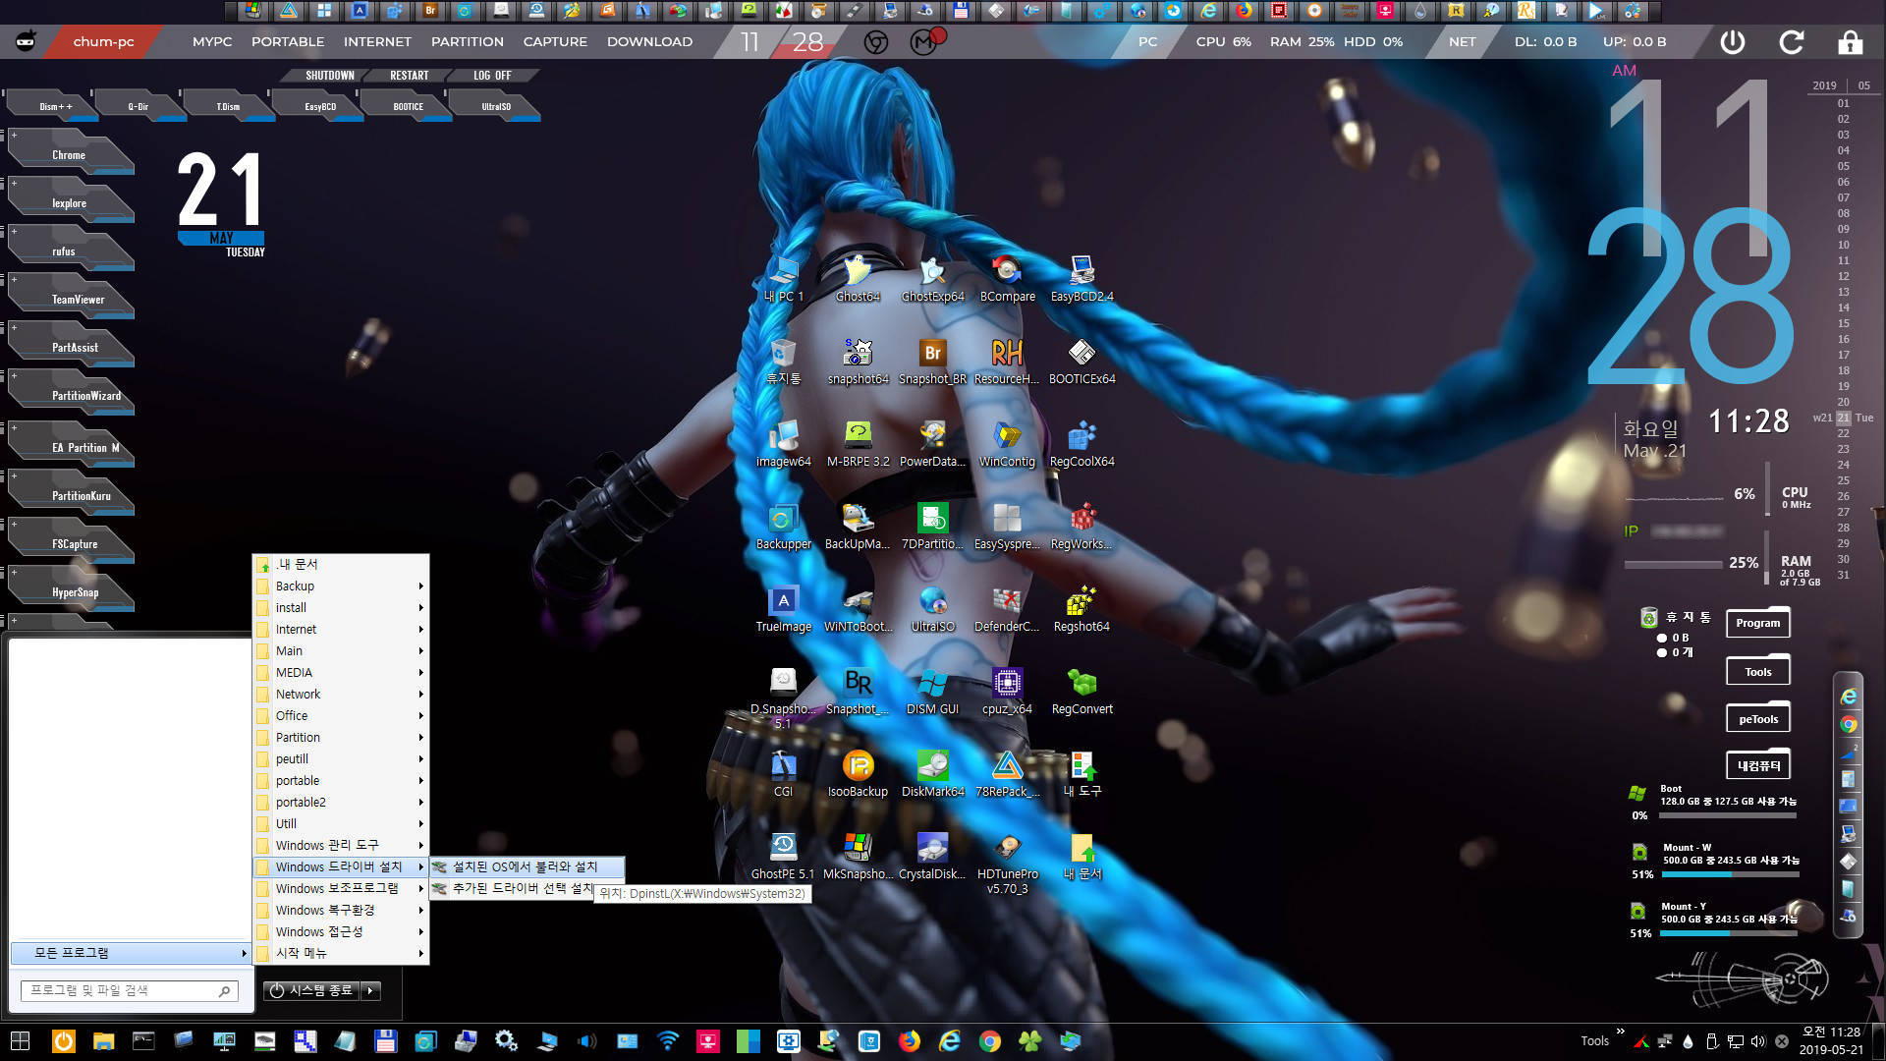The width and height of the screenshot is (1886, 1061).
Task: Open Chrome from the taskbar
Action: [x=990, y=1041]
